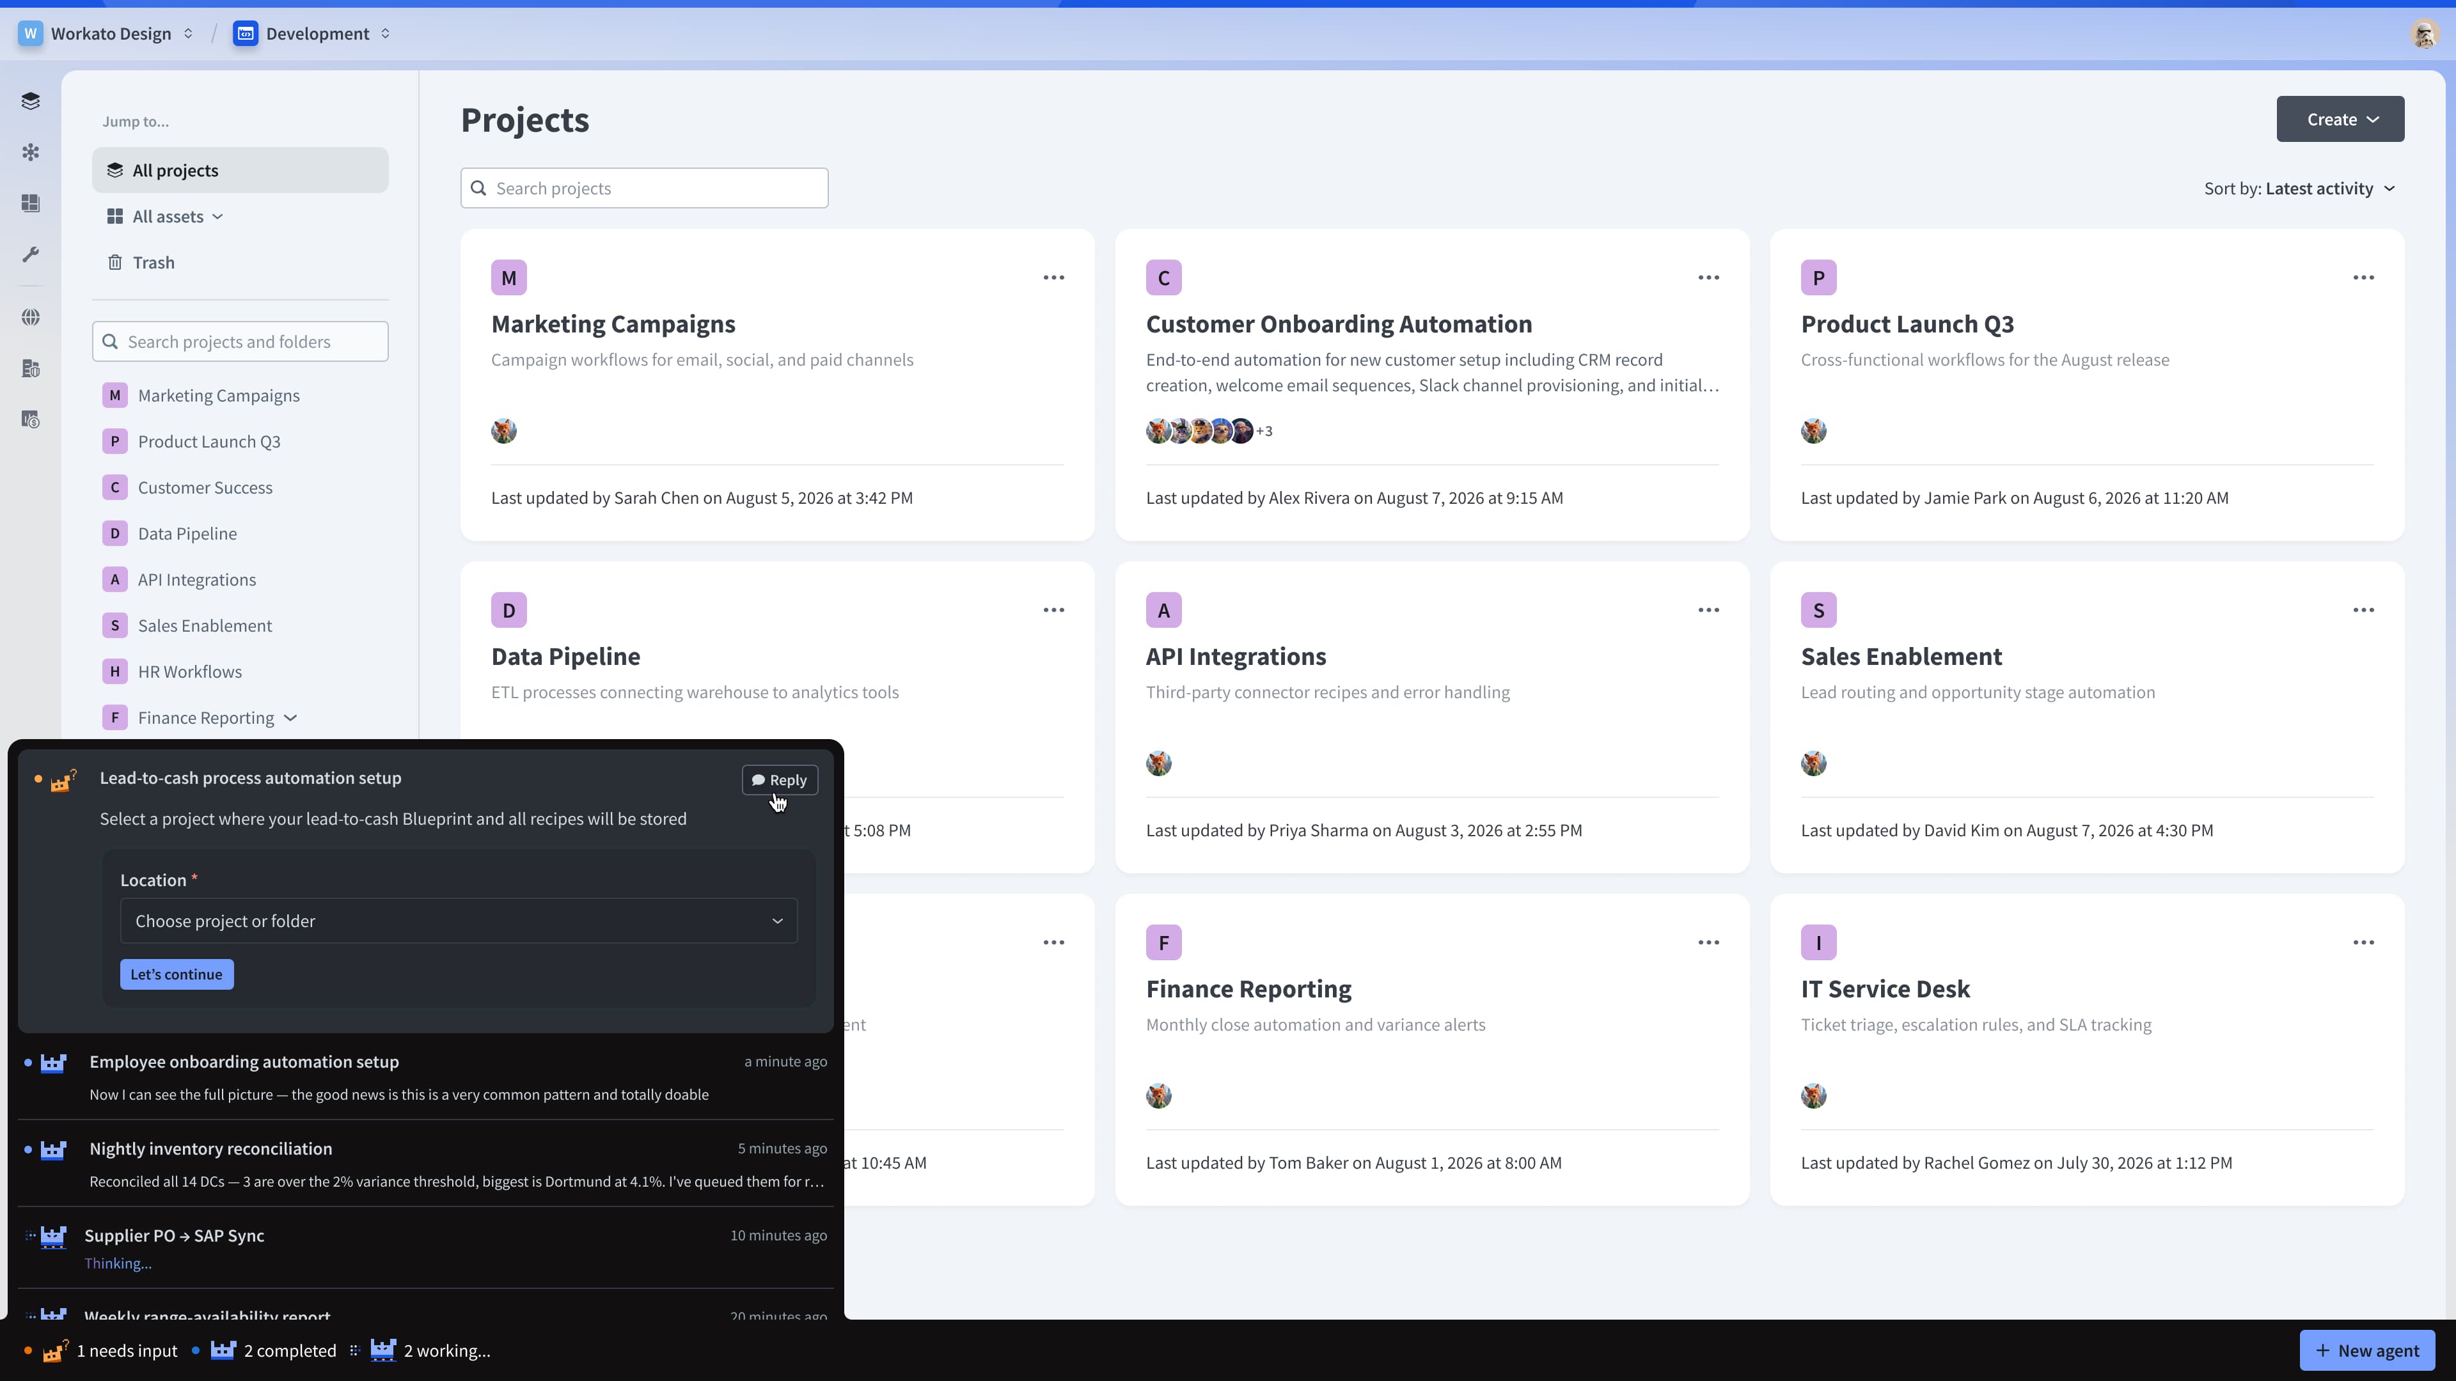Click the New agent button
Screen dimensions: 2456x1381
2367,1350
